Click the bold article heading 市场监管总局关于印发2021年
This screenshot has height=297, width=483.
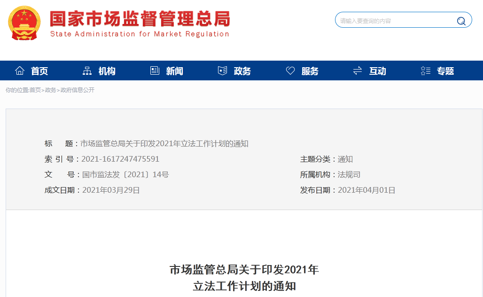[x=244, y=270]
